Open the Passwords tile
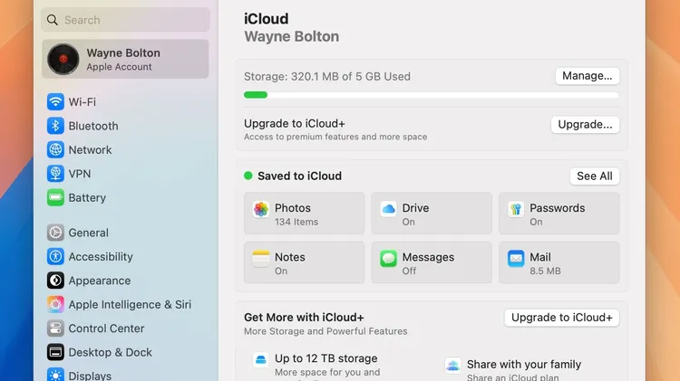680x381 pixels. [x=559, y=214]
